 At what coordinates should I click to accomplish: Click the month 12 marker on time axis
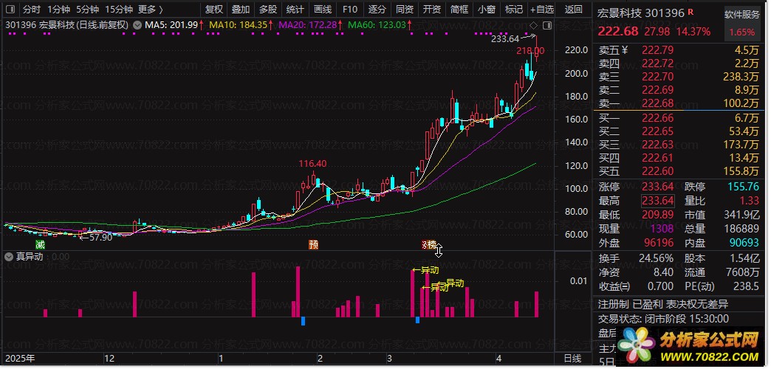(109, 358)
